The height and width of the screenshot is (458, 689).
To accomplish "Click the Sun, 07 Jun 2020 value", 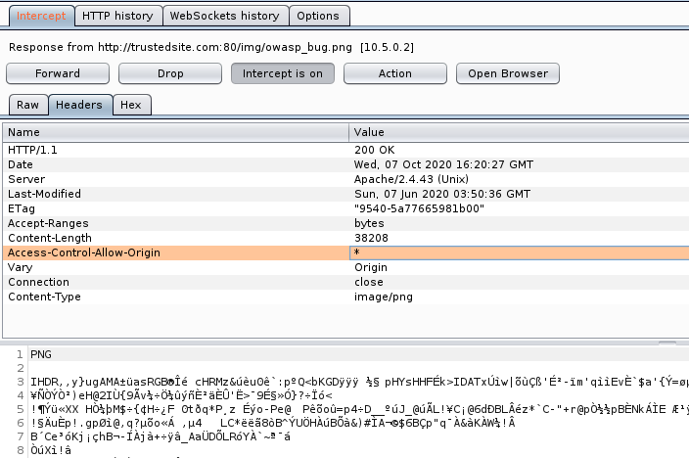I will pos(519,194).
